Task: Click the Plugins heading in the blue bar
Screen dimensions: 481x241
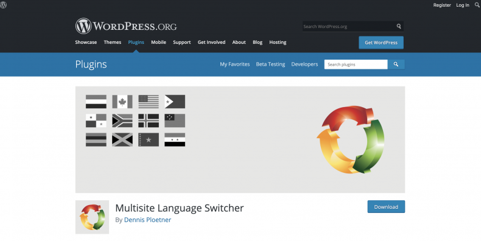Action: 91,65
